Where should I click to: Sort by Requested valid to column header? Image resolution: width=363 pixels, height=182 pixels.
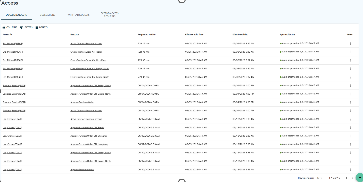point(146,34)
